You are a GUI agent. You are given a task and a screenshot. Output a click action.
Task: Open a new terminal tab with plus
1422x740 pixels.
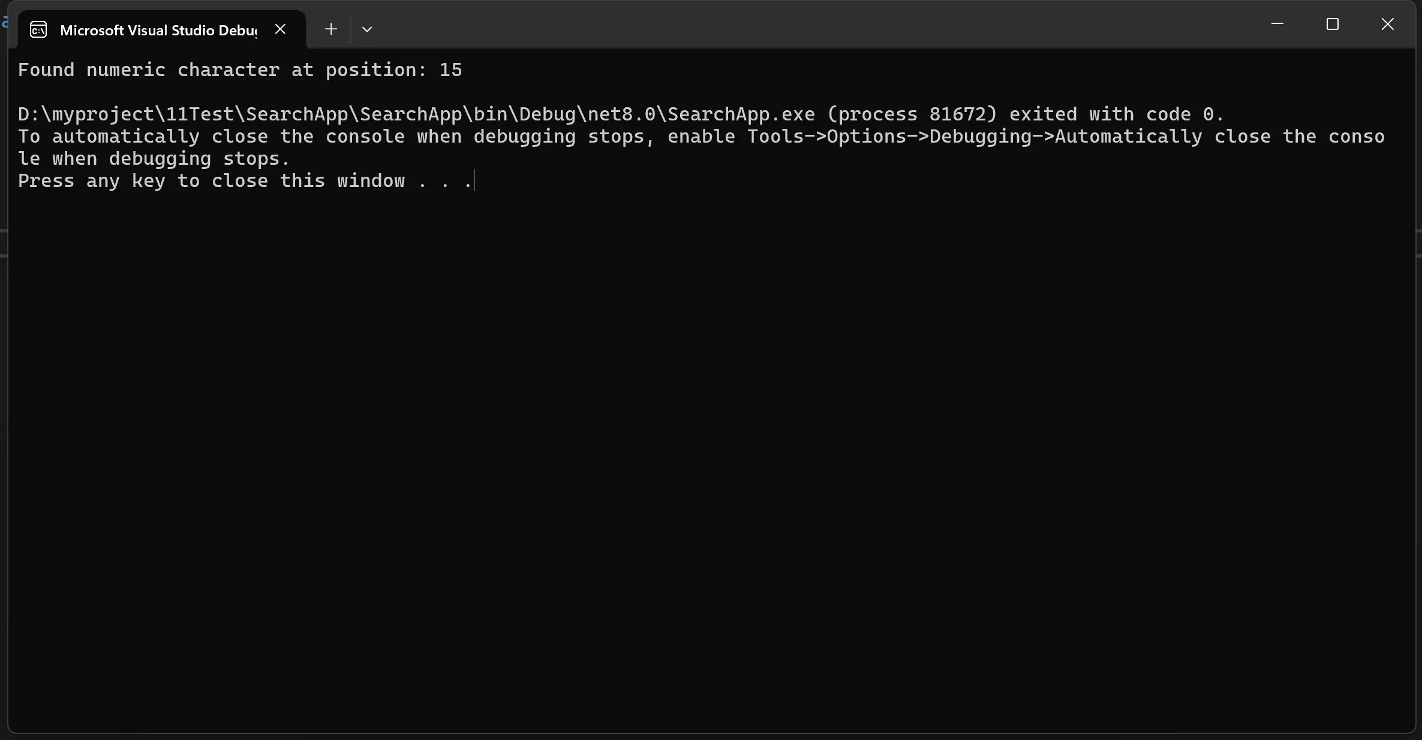point(330,29)
